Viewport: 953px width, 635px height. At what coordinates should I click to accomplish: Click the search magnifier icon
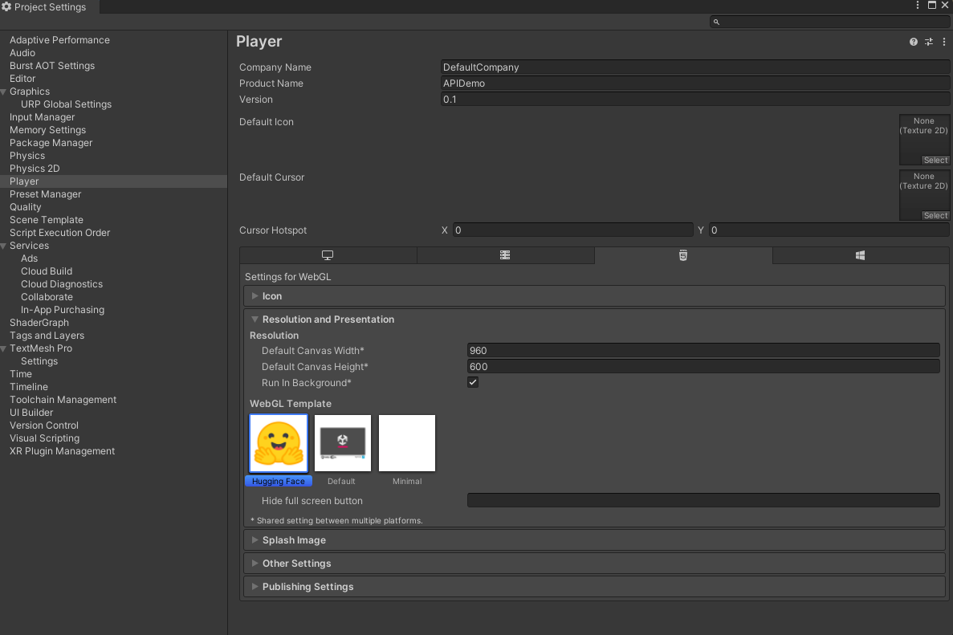click(716, 22)
